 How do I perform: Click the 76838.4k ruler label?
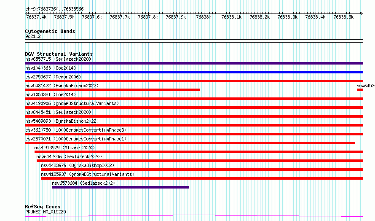pyautogui.click(x=315, y=17)
